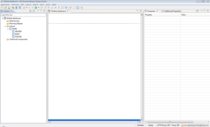210x127 pixels.
Task: Click the pencil/brush icon in the toolbar
Action: (x=70, y=8)
